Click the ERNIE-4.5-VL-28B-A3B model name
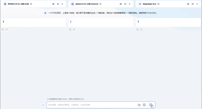The height and width of the screenshot is (109, 202). pos(18,4)
